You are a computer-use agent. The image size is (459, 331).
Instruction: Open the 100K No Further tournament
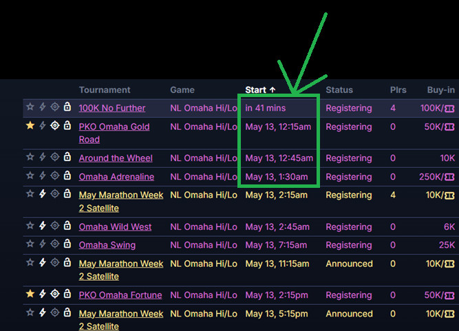pos(112,108)
